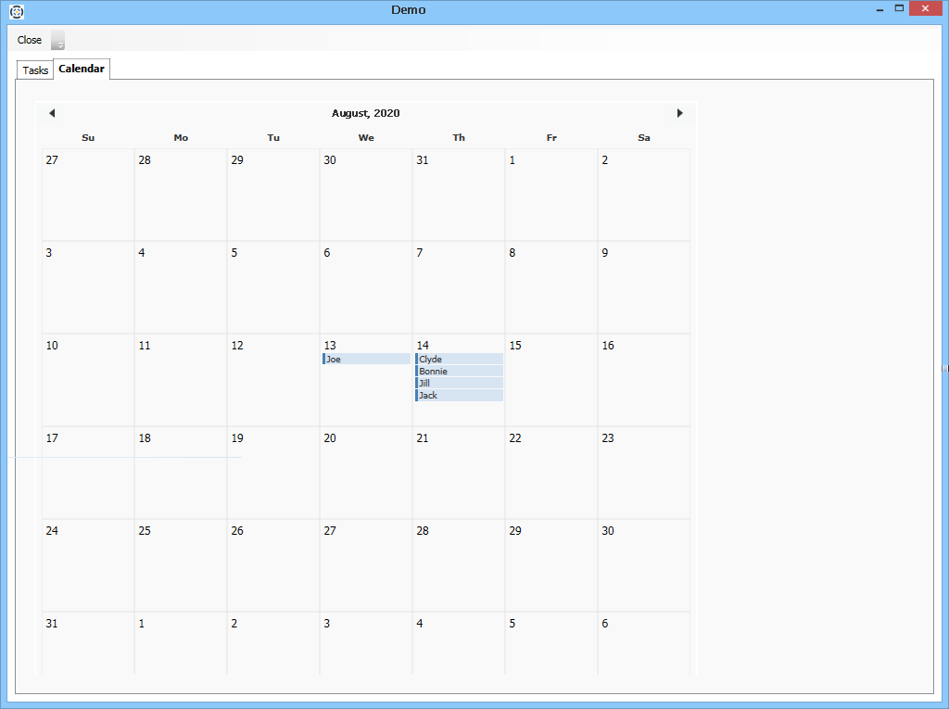
Task: Open the Jill appointment entry
Action: tap(459, 383)
